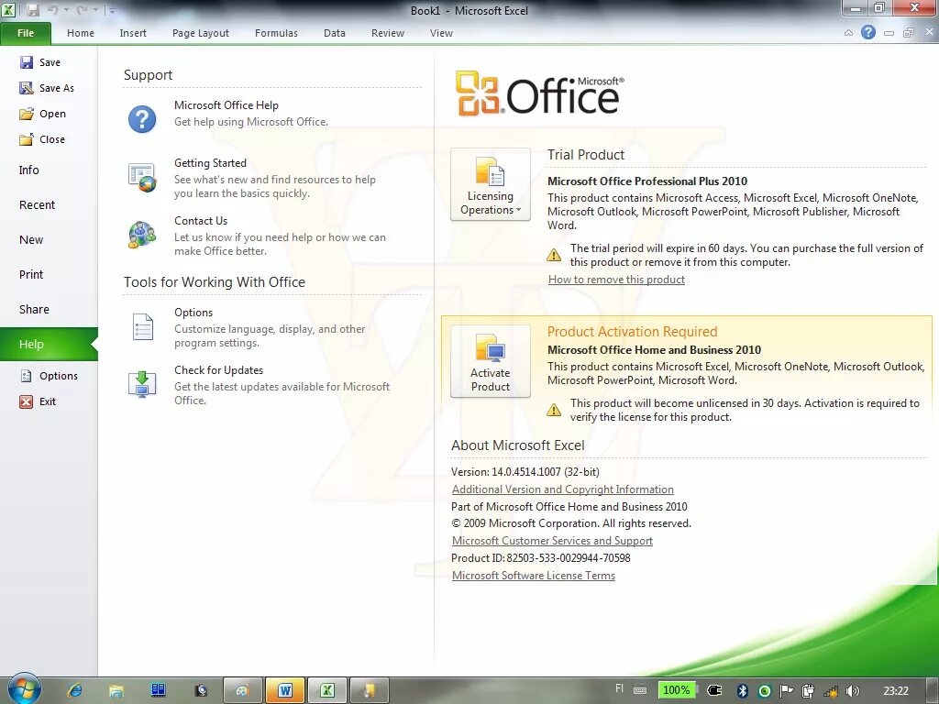
Task: Click the Save command in backstage sidebar
Action: click(39, 62)
